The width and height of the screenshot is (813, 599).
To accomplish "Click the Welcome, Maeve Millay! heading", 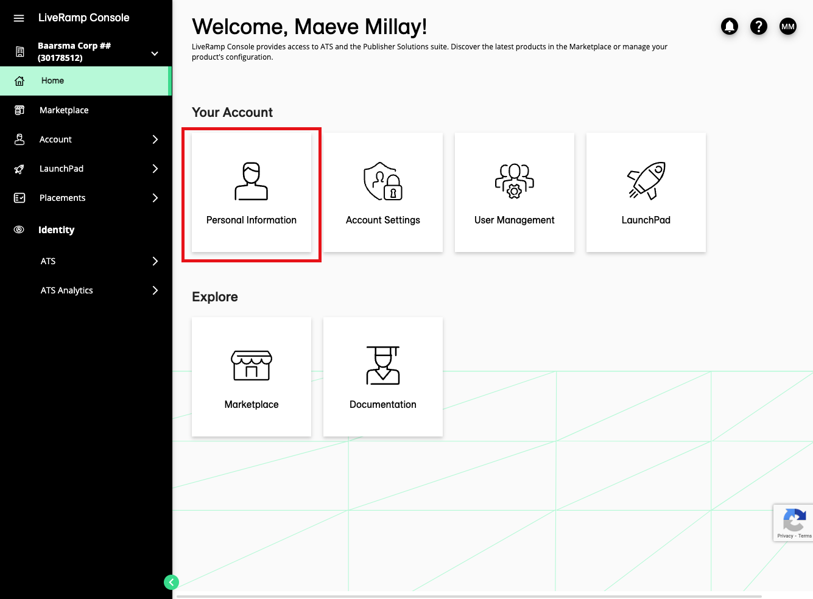I will coord(309,27).
